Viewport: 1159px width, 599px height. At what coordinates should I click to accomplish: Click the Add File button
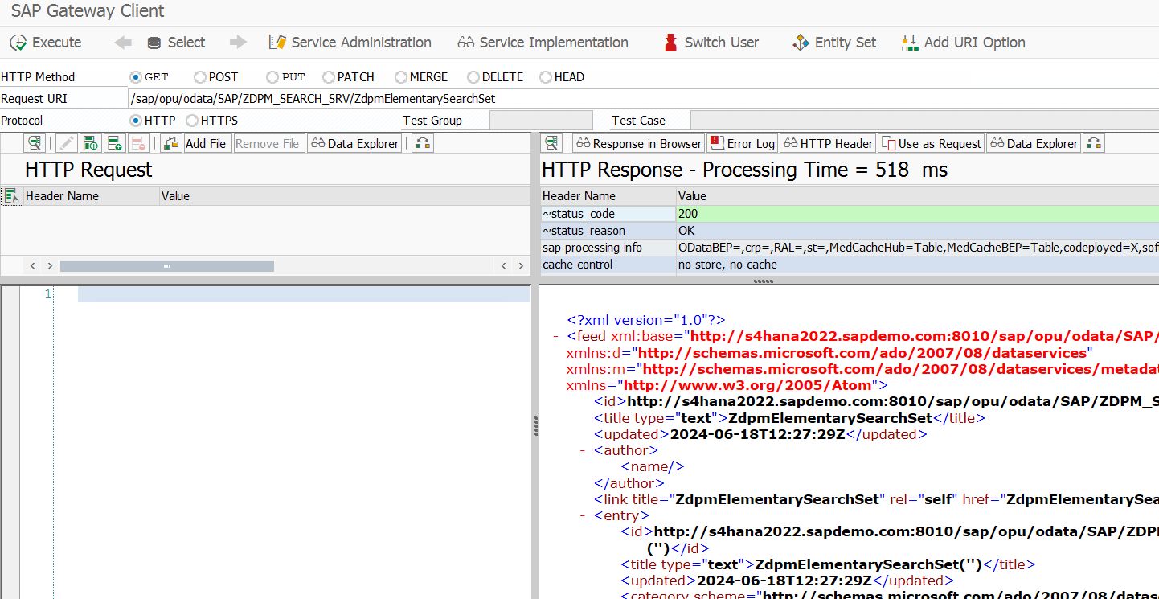tap(207, 143)
